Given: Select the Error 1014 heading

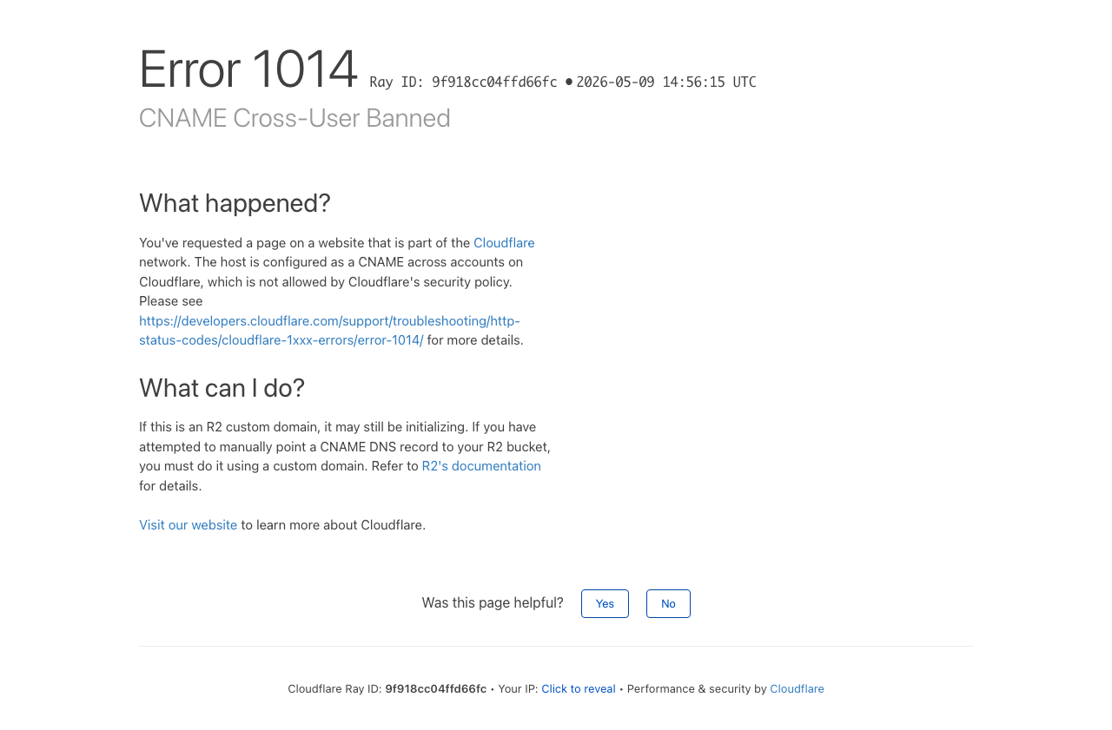Looking at the screenshot, I should [x=248, y=69].
